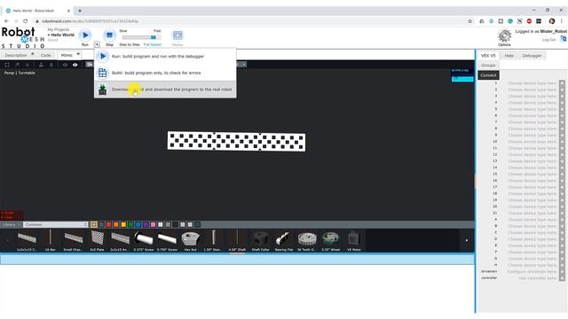568x319 pixels.
Task: Pick the 36 Tooth Gear part
Action: click(x=307, y=240)
